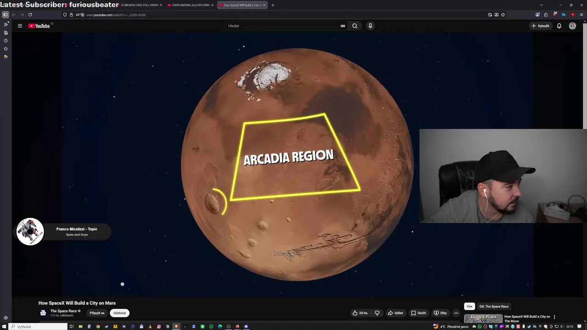Open the video player Franco Micalizzi music card
The width and height of the screenshot is (587, 330).
(x=63, y=231)
